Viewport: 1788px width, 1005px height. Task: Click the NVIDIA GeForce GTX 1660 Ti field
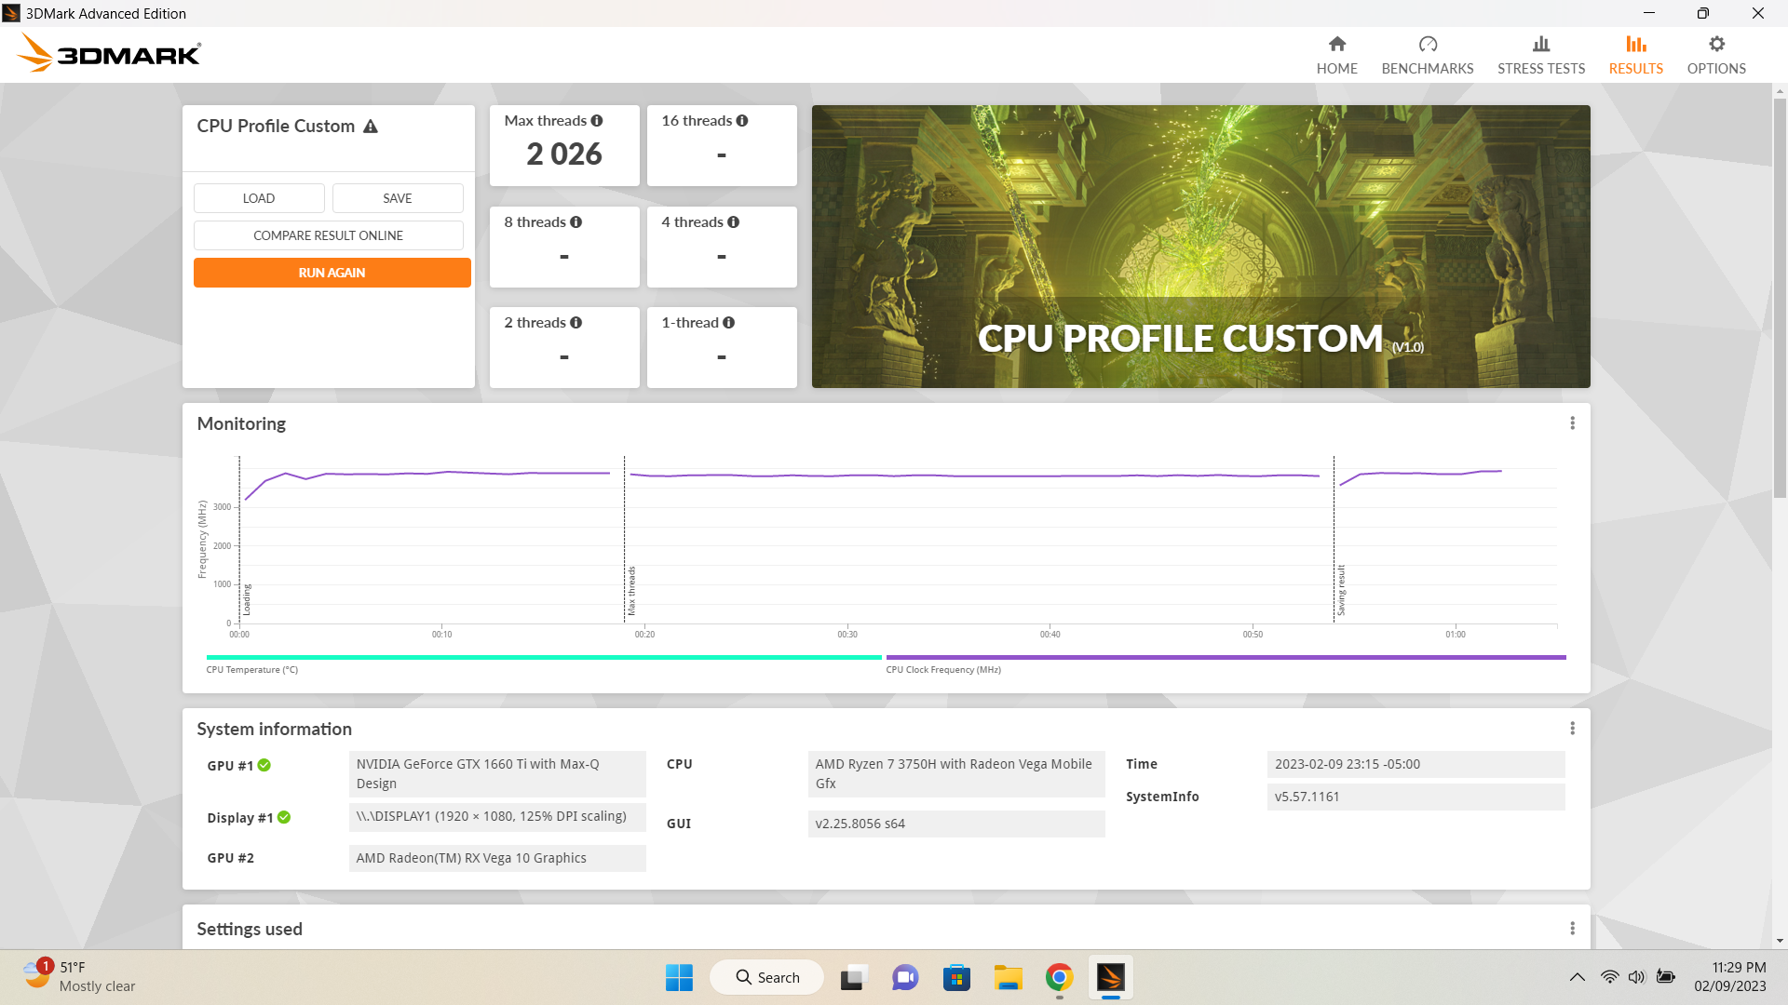point(497,774)
